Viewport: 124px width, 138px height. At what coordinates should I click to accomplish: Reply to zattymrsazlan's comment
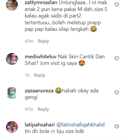[x=43, y=41]
